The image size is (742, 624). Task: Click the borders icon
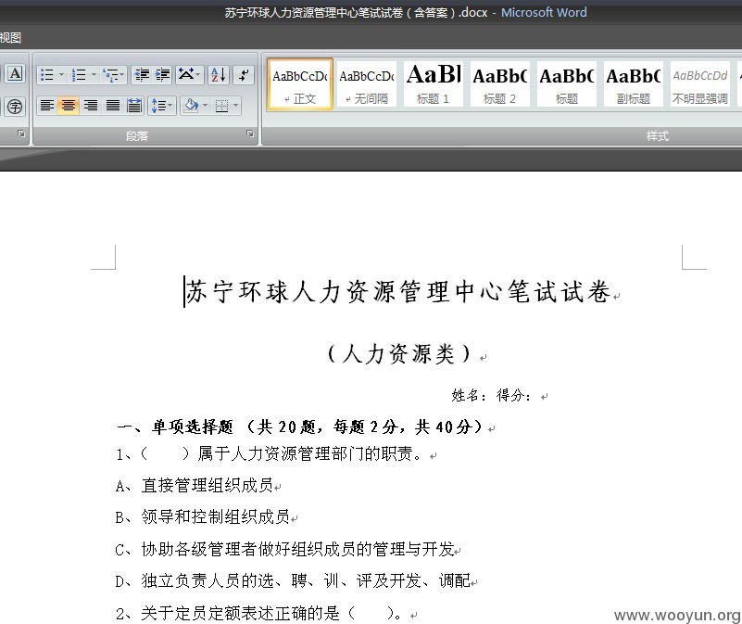[221, 105]
